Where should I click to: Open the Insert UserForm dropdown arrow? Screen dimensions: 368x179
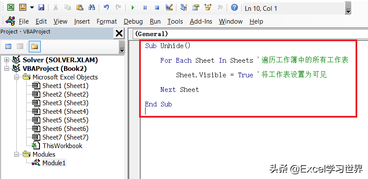coord(32,8)
